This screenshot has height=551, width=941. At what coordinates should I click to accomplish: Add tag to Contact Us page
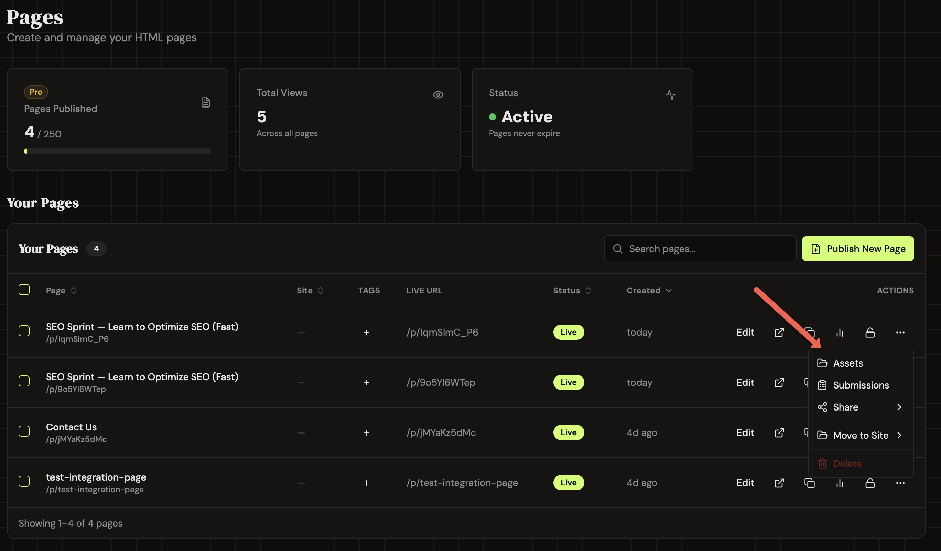(367, 432)
